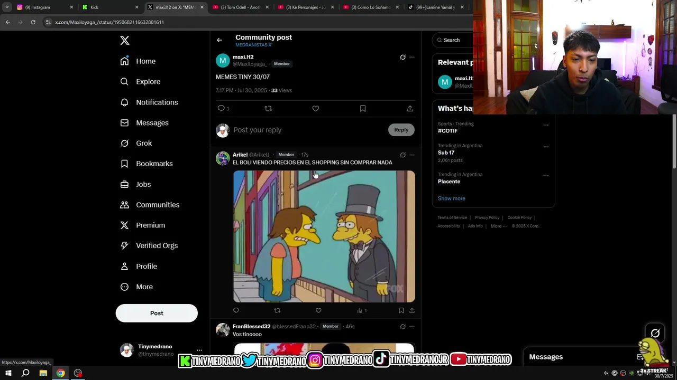Bookmark the MEMES TINY 30/07 post
Screen dimensions: 677x380
pos(363,108)
